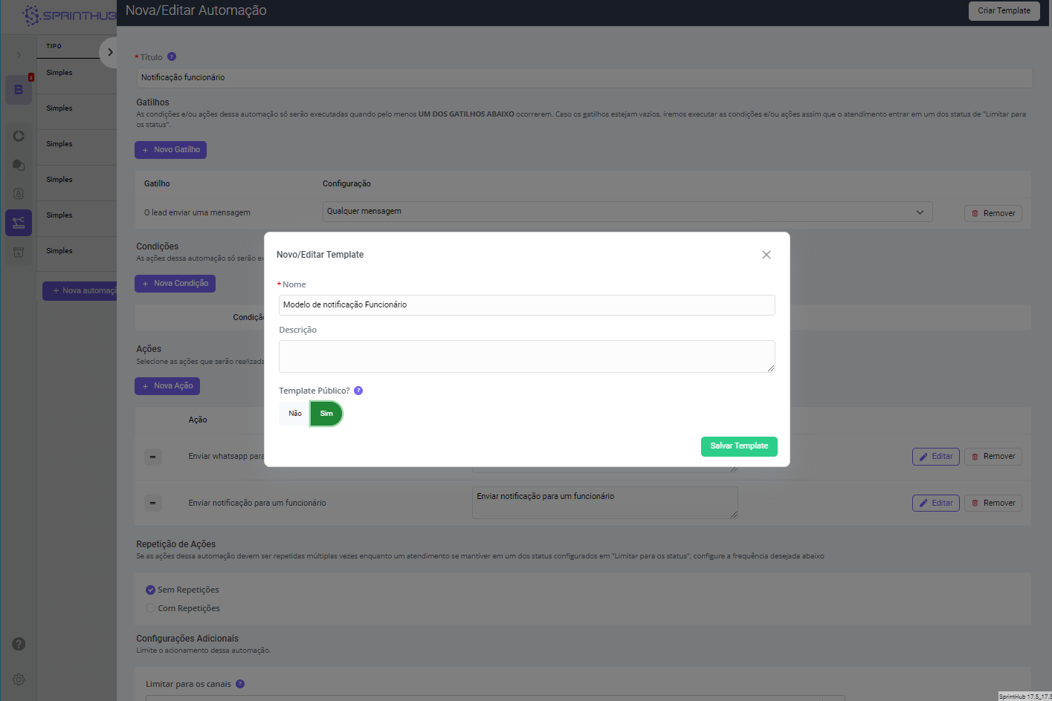Screen dimensions: 1052x701
Task: Click the Salvar Template button
Action: pyautogui.click(x=738, y=446)
